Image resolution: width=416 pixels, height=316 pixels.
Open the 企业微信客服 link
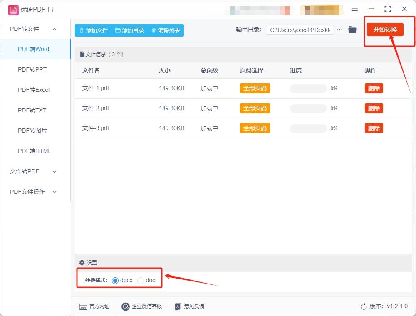point(147,306)
